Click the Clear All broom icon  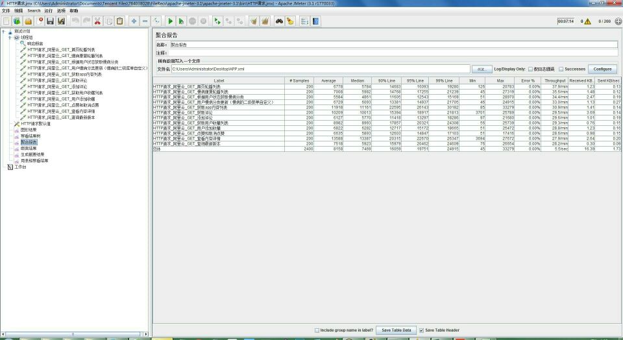click(265, 21)
